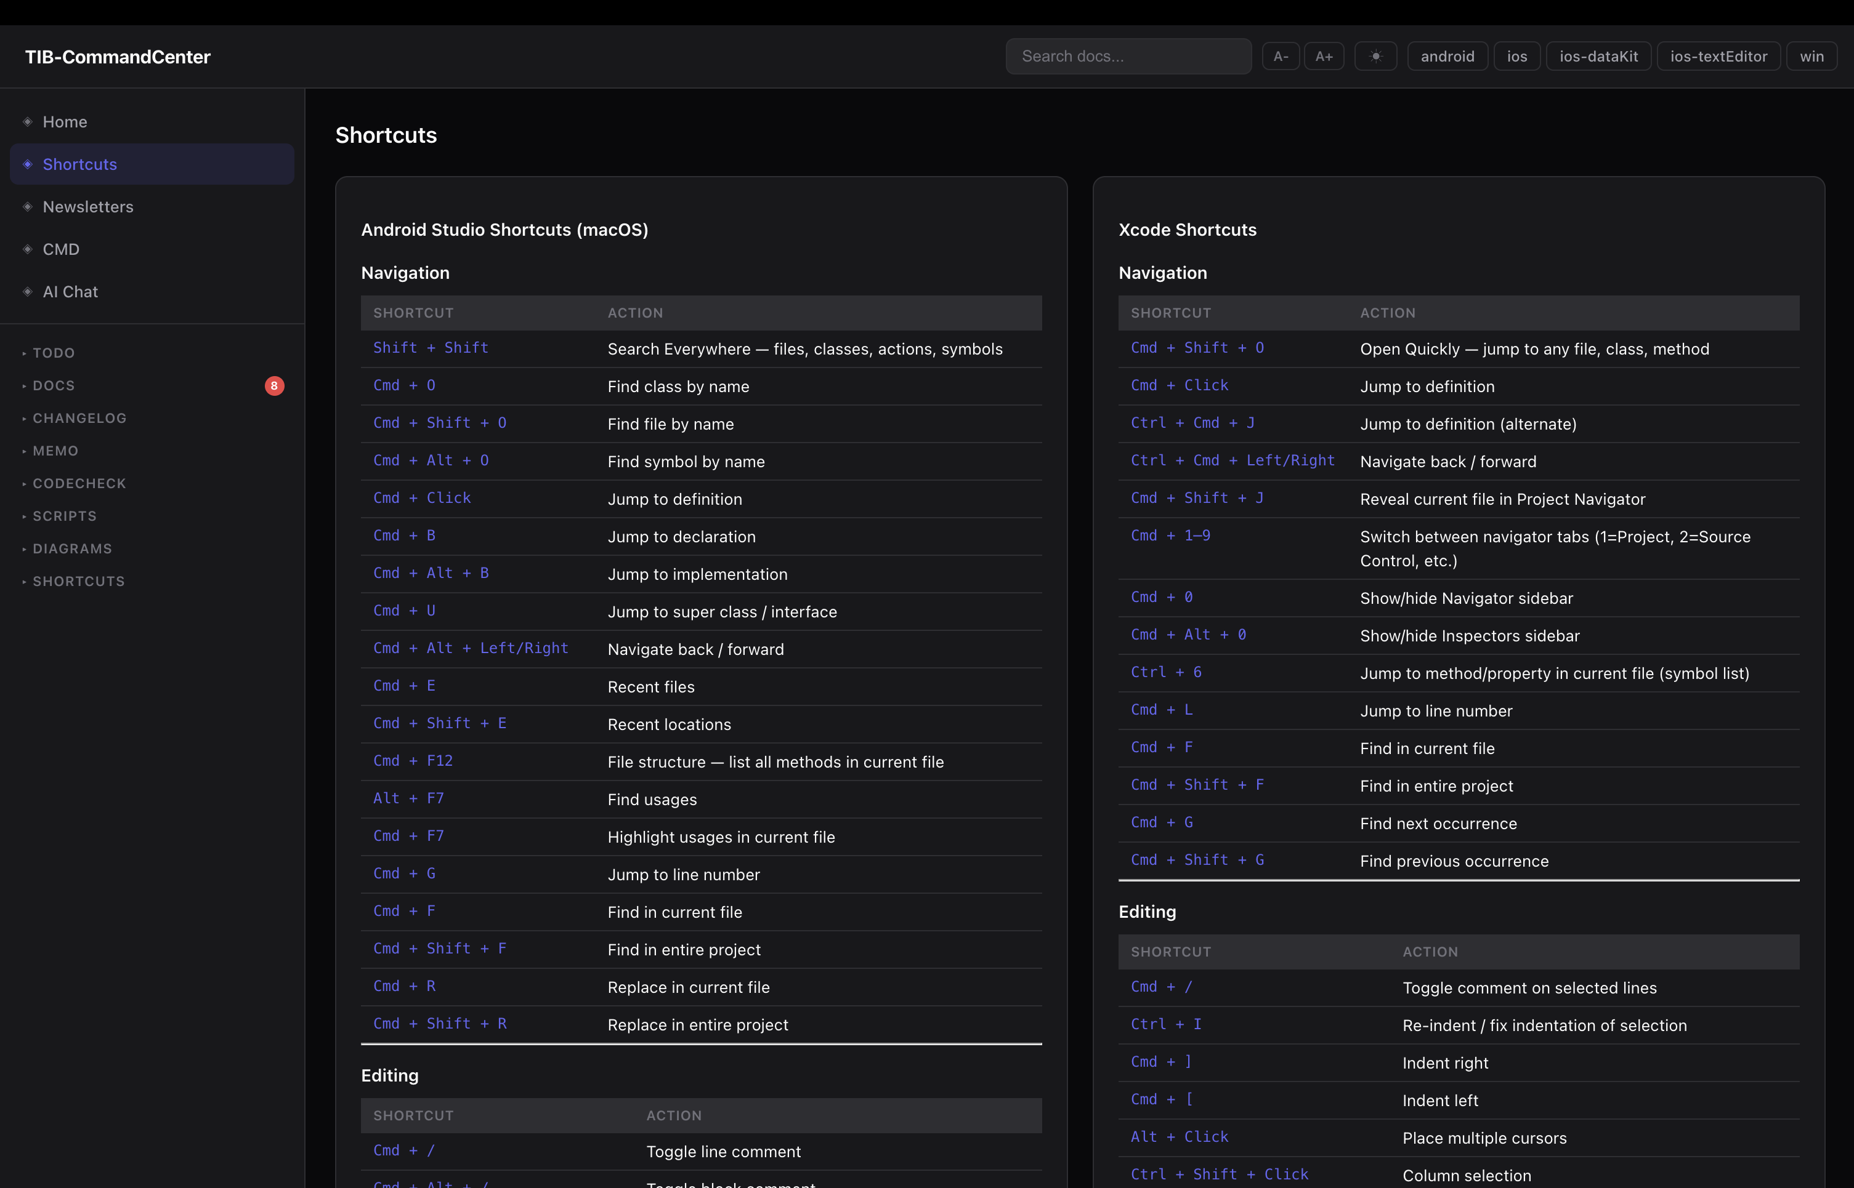
Task: Toggle light mode with the sun icon
Action: (x=1375, y=55)
